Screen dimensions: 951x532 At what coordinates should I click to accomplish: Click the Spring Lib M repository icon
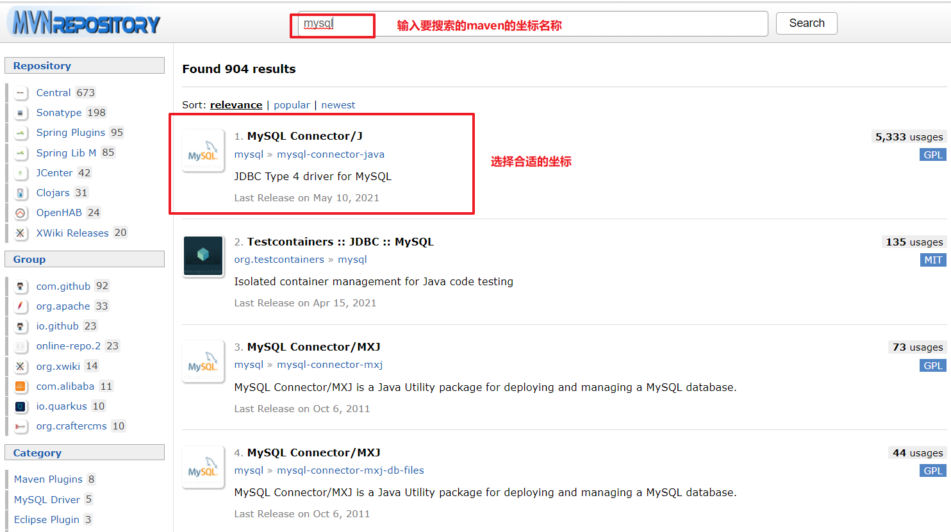click(x=21, y=153)
